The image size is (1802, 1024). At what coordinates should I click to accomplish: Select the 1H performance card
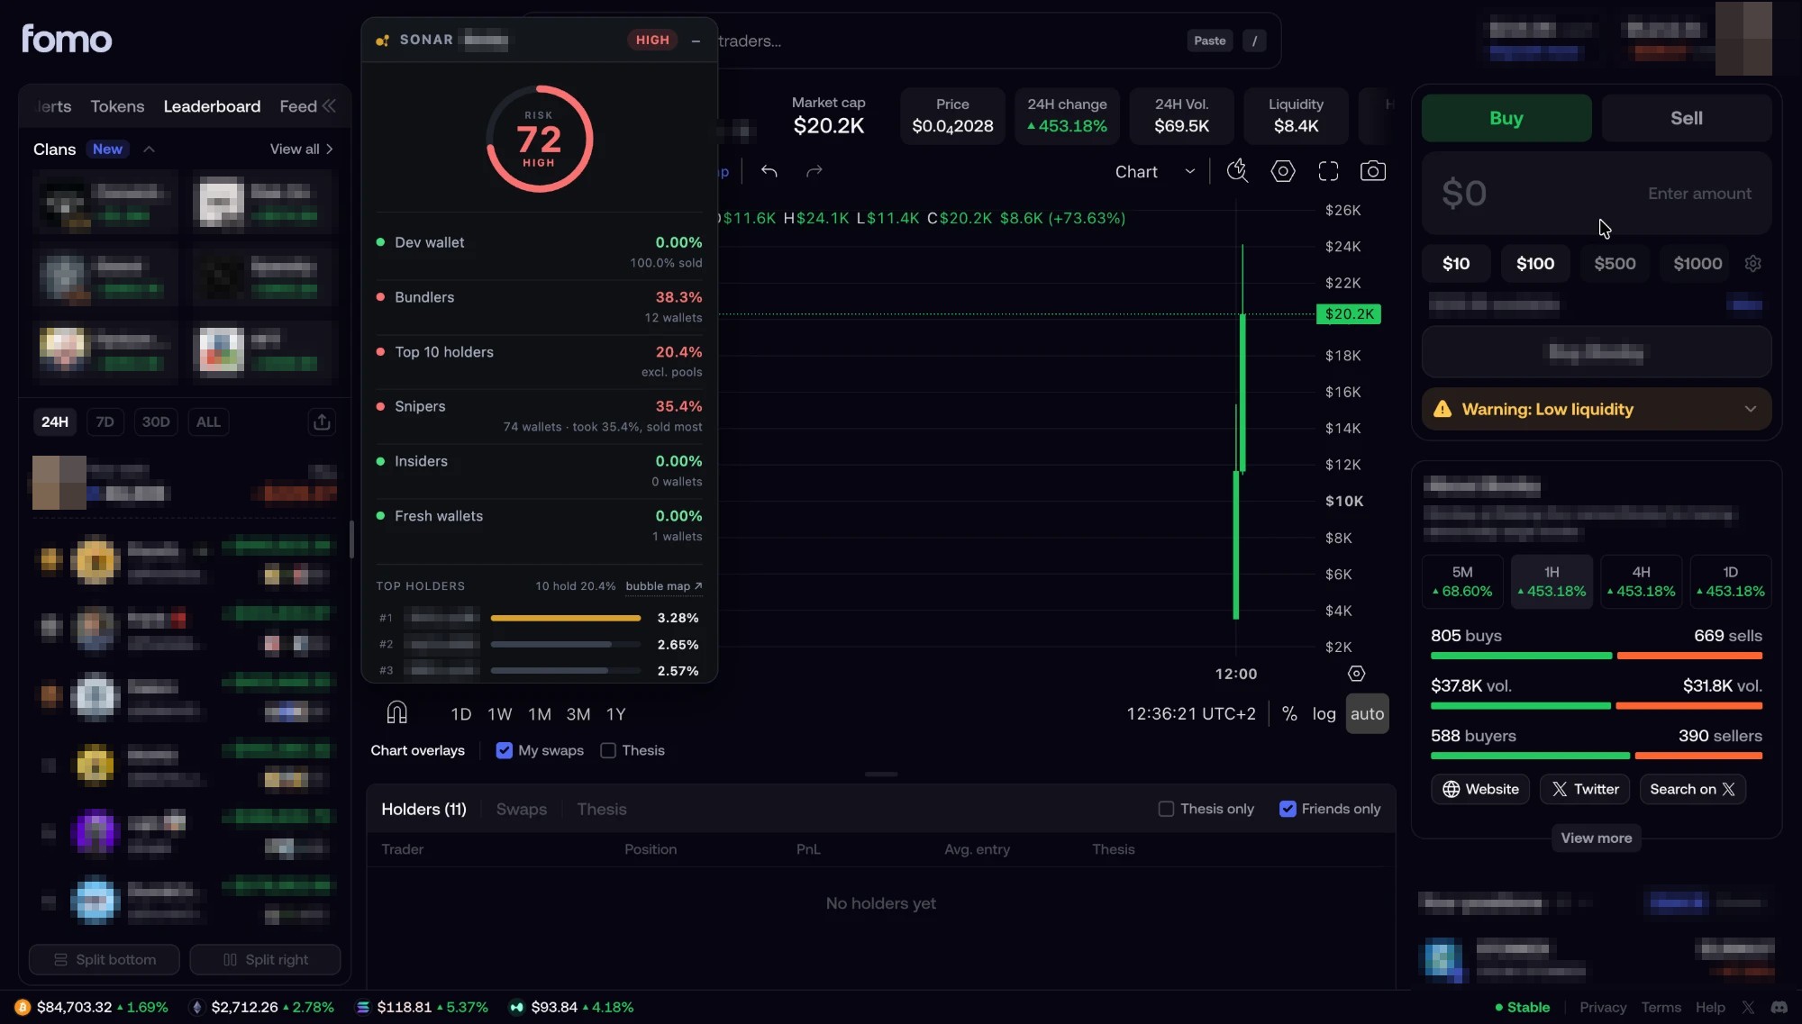click(x=1552, y=582)
